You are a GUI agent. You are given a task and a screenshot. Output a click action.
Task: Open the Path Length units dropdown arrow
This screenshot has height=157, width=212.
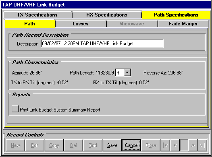tap(127, 72)
